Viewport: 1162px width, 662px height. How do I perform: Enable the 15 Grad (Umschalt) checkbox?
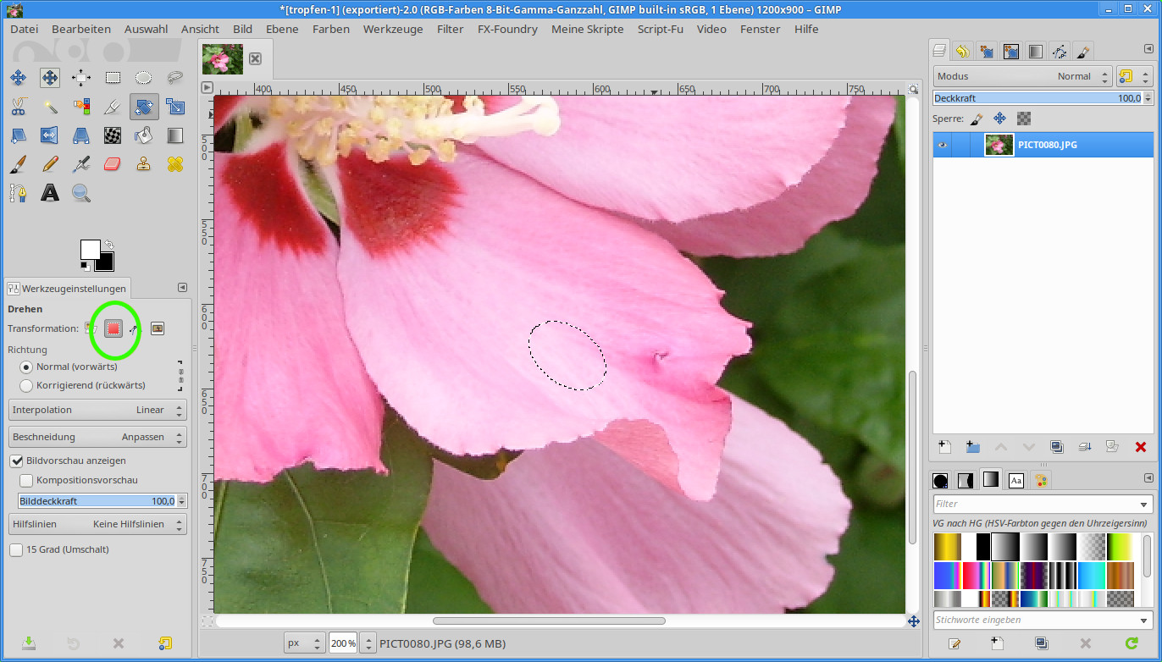click(16, 549)
